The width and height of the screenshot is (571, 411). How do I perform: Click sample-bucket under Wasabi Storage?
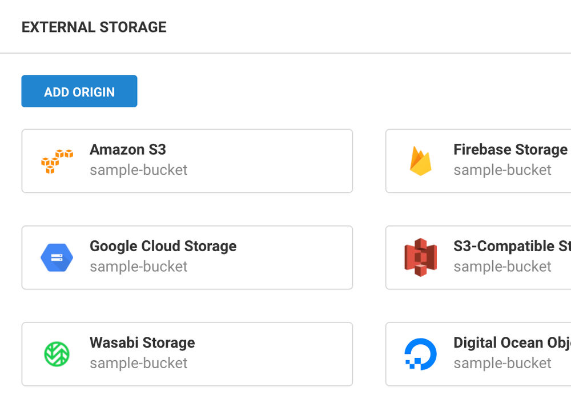138,363
